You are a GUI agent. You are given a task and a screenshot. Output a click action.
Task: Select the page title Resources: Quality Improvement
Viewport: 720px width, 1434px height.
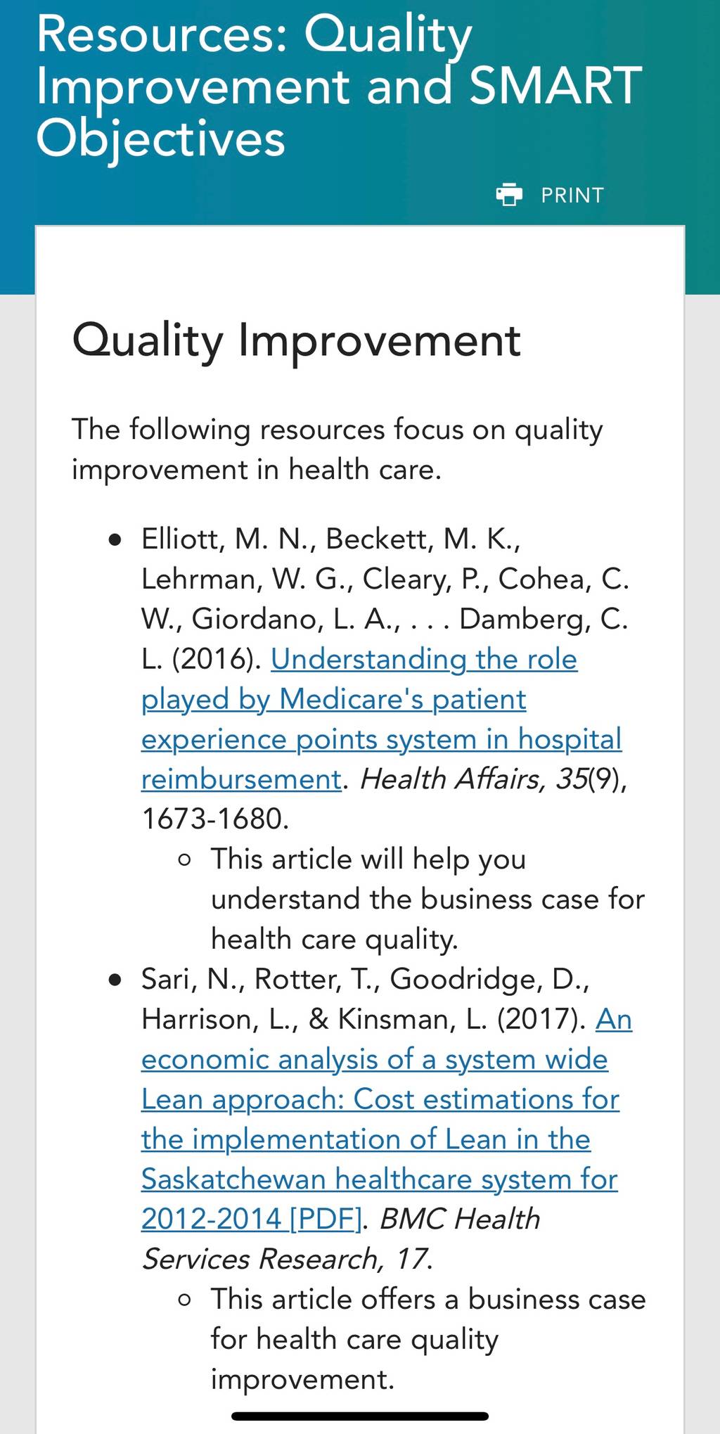[339, 86]
